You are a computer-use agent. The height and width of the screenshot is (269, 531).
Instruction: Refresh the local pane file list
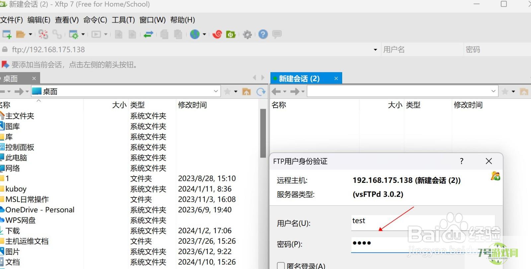(261, 91)
